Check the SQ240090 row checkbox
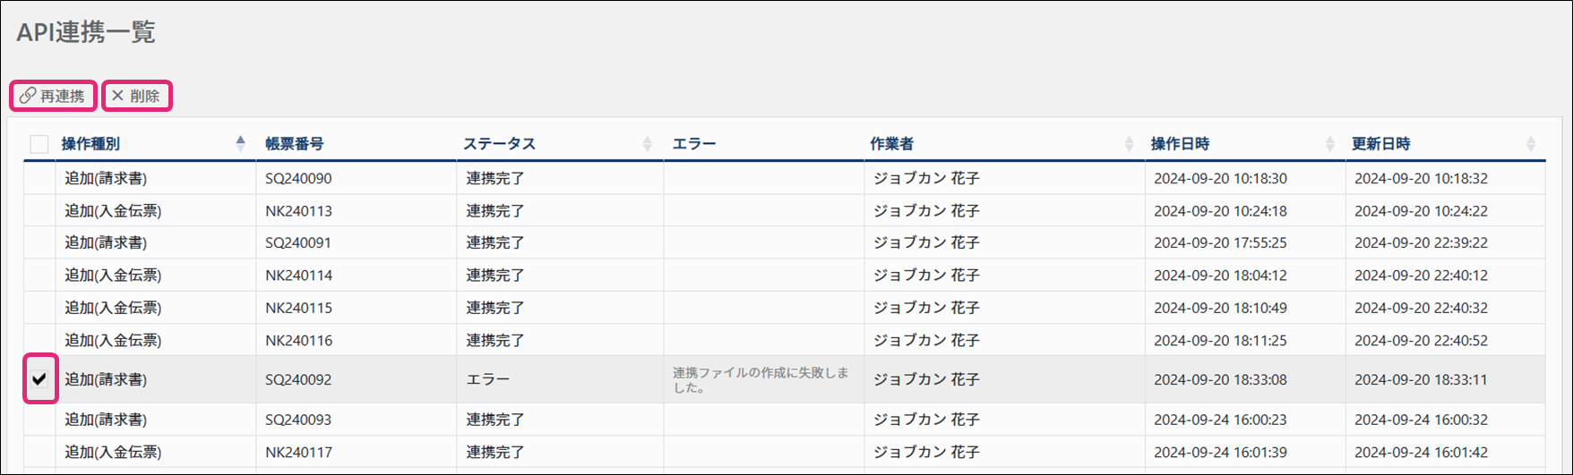1573x475 pixels. 39,178
